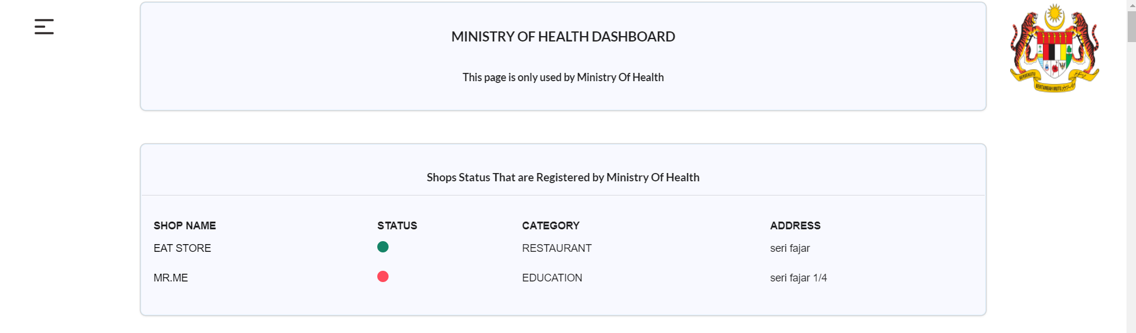Click the EDUCATION category cell
Viewport: 1136px width, 333px height.
[x=552, y=278]
